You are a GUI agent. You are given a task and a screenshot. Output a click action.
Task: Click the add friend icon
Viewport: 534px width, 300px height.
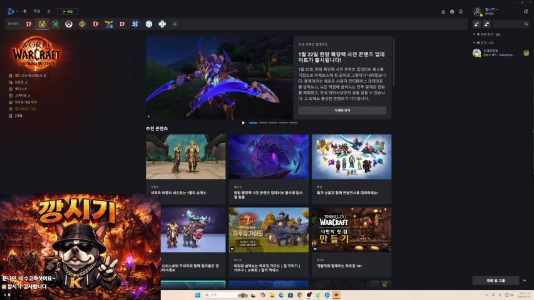tap(477, 24)
